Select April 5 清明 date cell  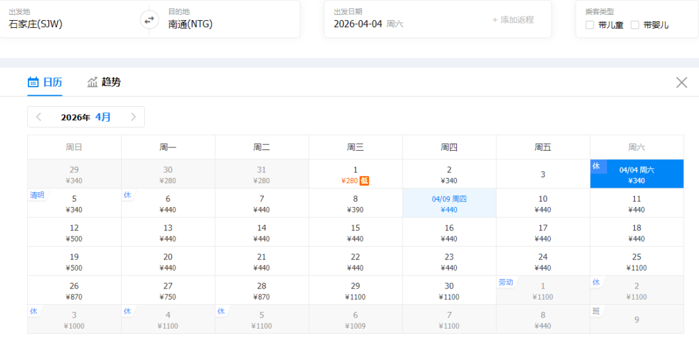coord(74,203)
